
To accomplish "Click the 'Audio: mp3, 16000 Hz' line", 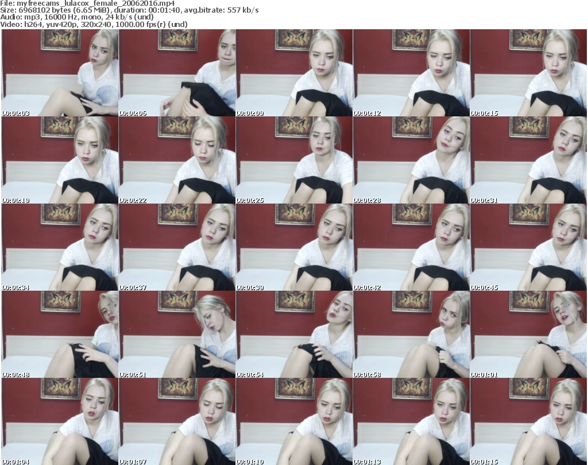I will click(x=77, y=17).
